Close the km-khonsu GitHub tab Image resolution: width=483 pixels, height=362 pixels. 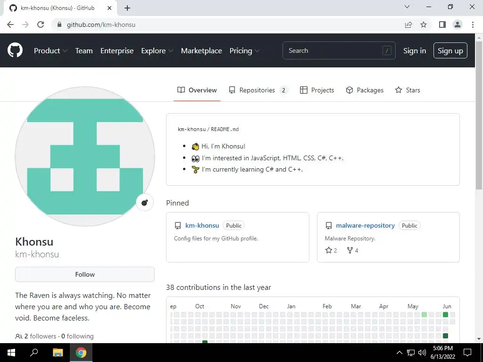point(109,8)
